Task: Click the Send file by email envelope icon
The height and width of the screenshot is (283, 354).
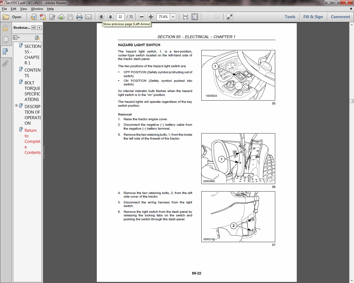Action: tap(88, 17)
